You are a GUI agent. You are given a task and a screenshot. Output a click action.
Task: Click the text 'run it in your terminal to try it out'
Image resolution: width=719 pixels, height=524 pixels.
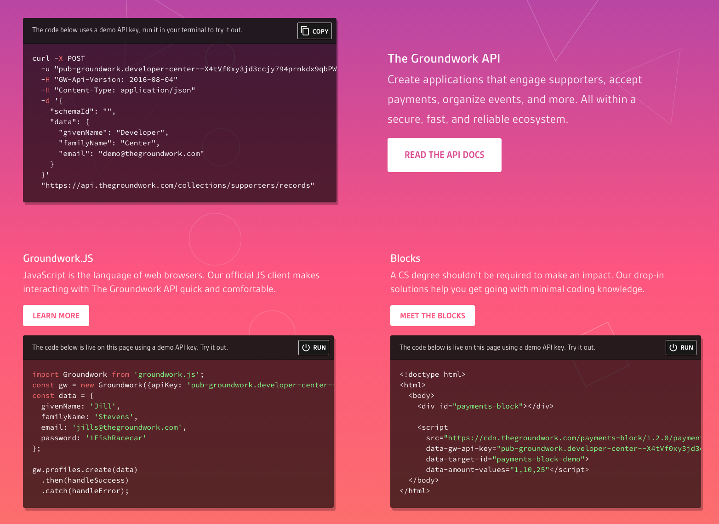click(191, 30)
